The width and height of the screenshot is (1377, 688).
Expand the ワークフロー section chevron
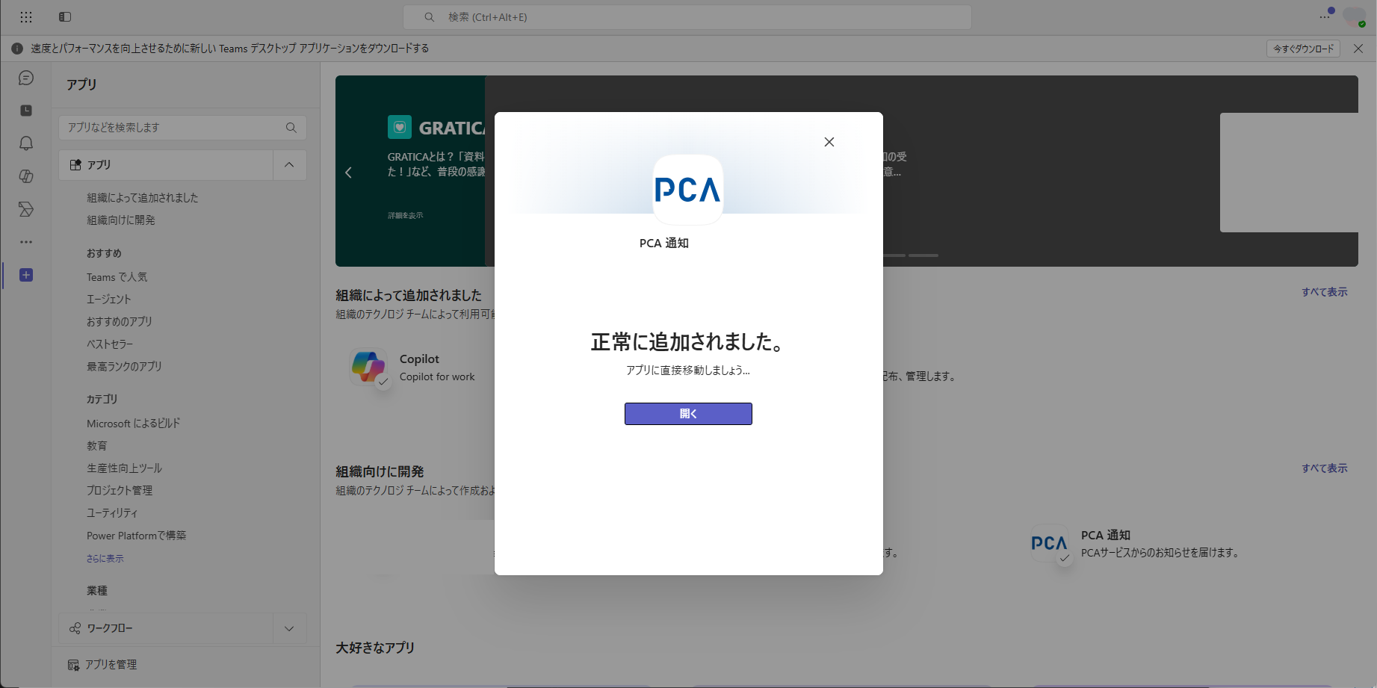tap(289, 628)
